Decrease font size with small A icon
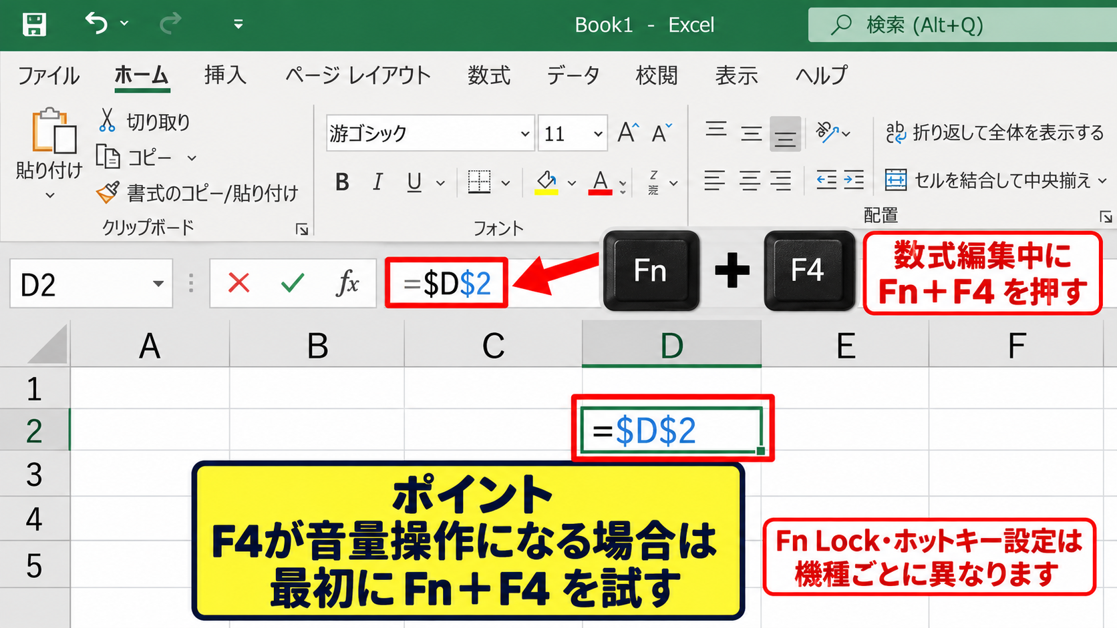This screenshot has width=1117, height=628. (x=661, y=133)
